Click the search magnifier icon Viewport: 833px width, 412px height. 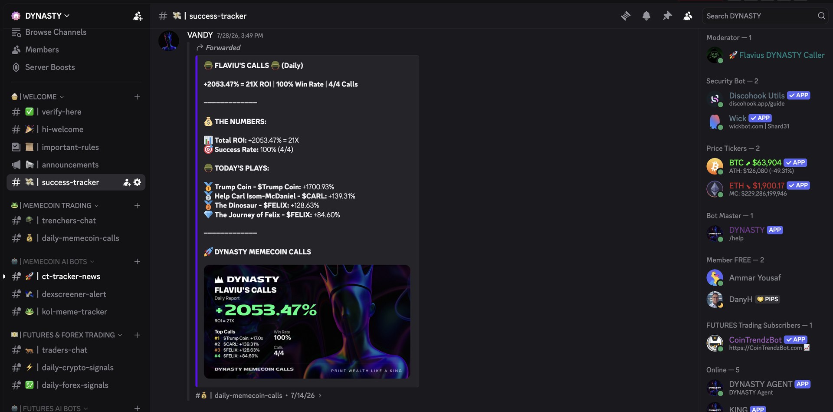pos(821,16)
